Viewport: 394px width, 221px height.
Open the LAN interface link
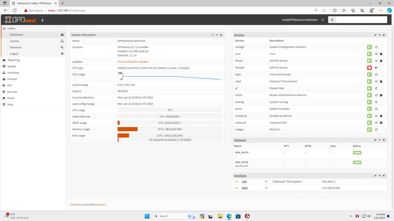pos(244,182)
